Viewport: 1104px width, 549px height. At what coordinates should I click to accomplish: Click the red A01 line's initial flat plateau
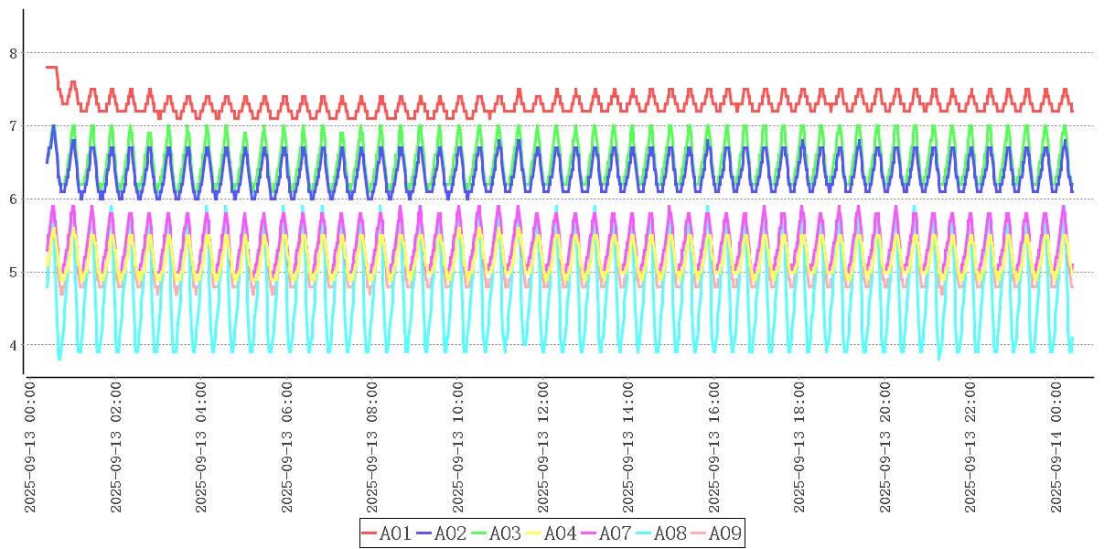pos(51,67)
